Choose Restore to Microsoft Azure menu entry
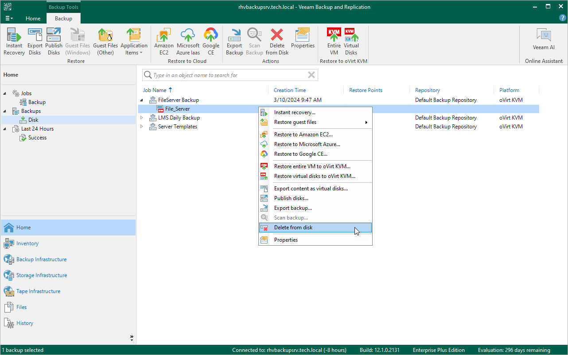Viewport: 568px width, 355px height. tap(315, 144)
